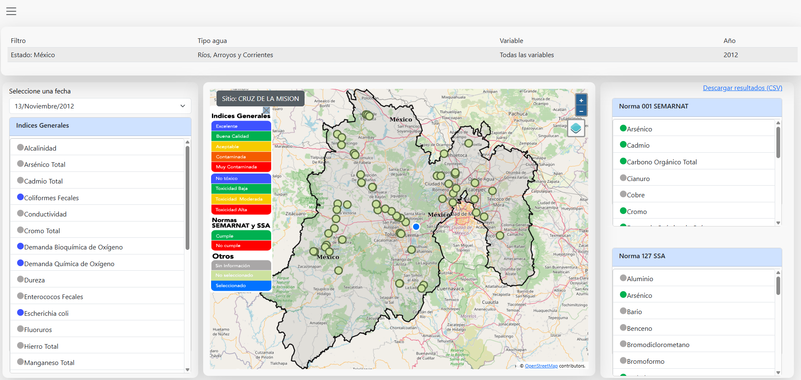Image resolution: width=801 pixels, height=380 pixels.
Task: Select Alcalinidad indicator
Action: click(x=97, y=148)
